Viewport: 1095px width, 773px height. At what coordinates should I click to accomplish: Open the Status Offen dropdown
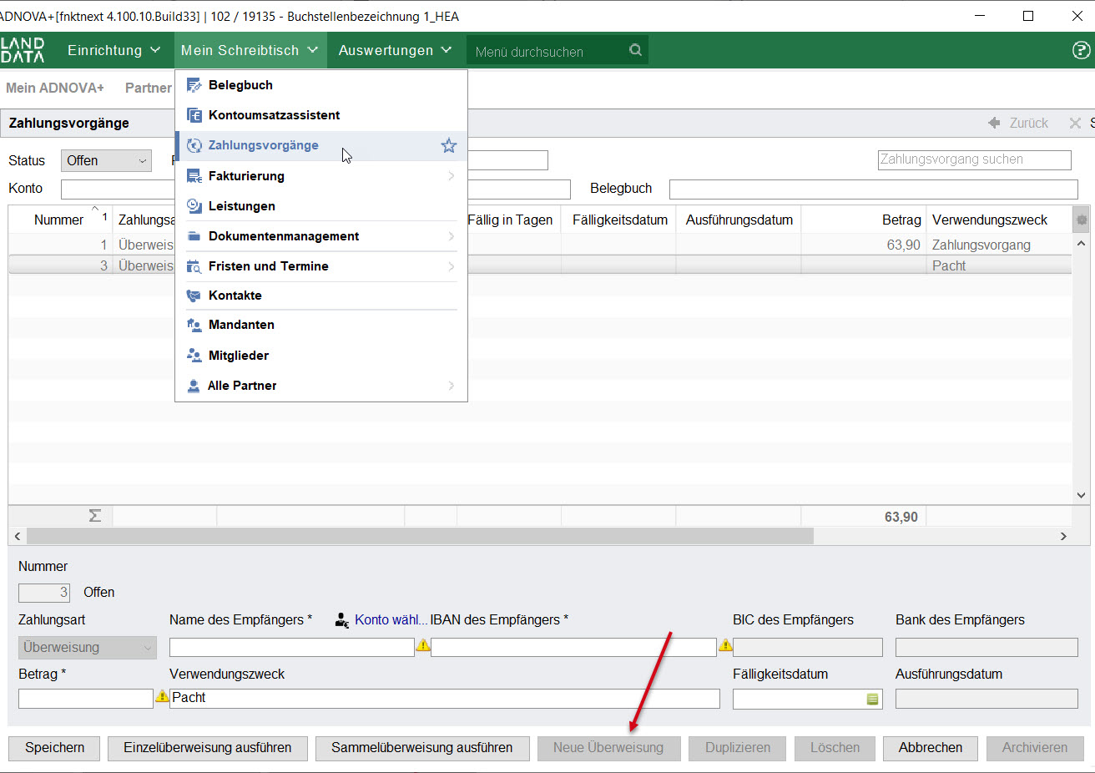106,161
